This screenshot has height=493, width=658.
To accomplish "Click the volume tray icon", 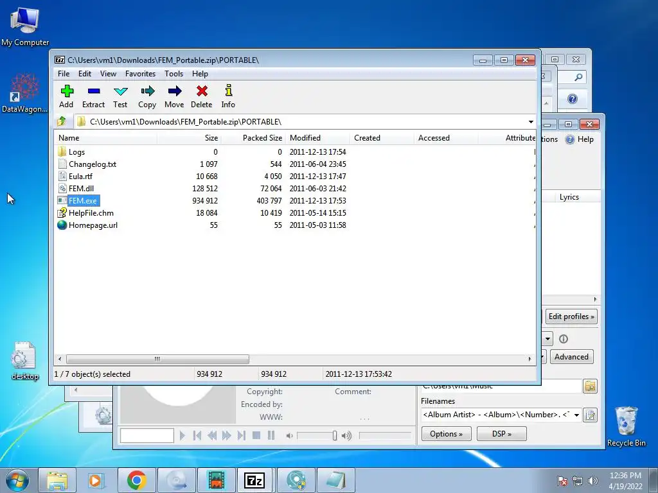I will 592,481.
